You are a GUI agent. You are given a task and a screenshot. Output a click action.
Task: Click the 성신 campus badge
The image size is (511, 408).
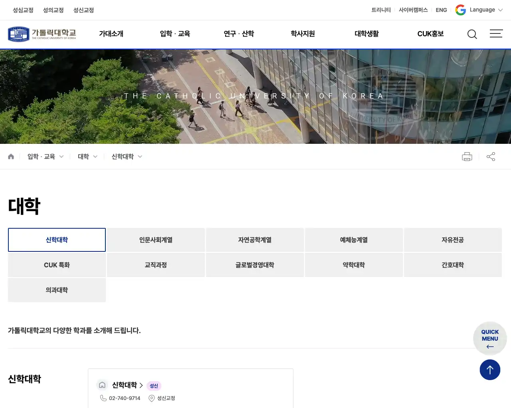point(154,386)
